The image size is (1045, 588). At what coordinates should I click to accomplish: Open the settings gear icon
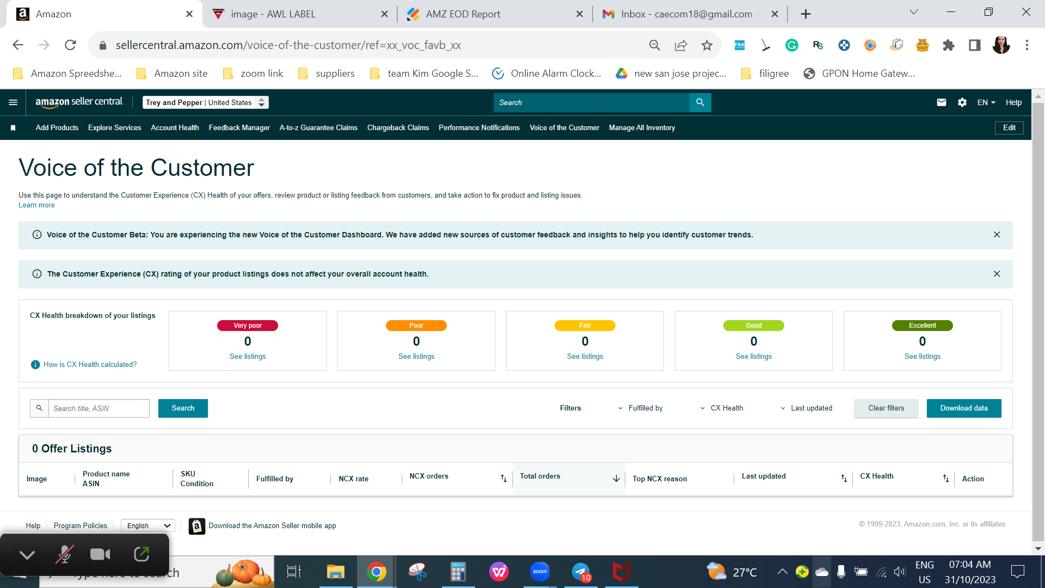(x=962, y=102)
